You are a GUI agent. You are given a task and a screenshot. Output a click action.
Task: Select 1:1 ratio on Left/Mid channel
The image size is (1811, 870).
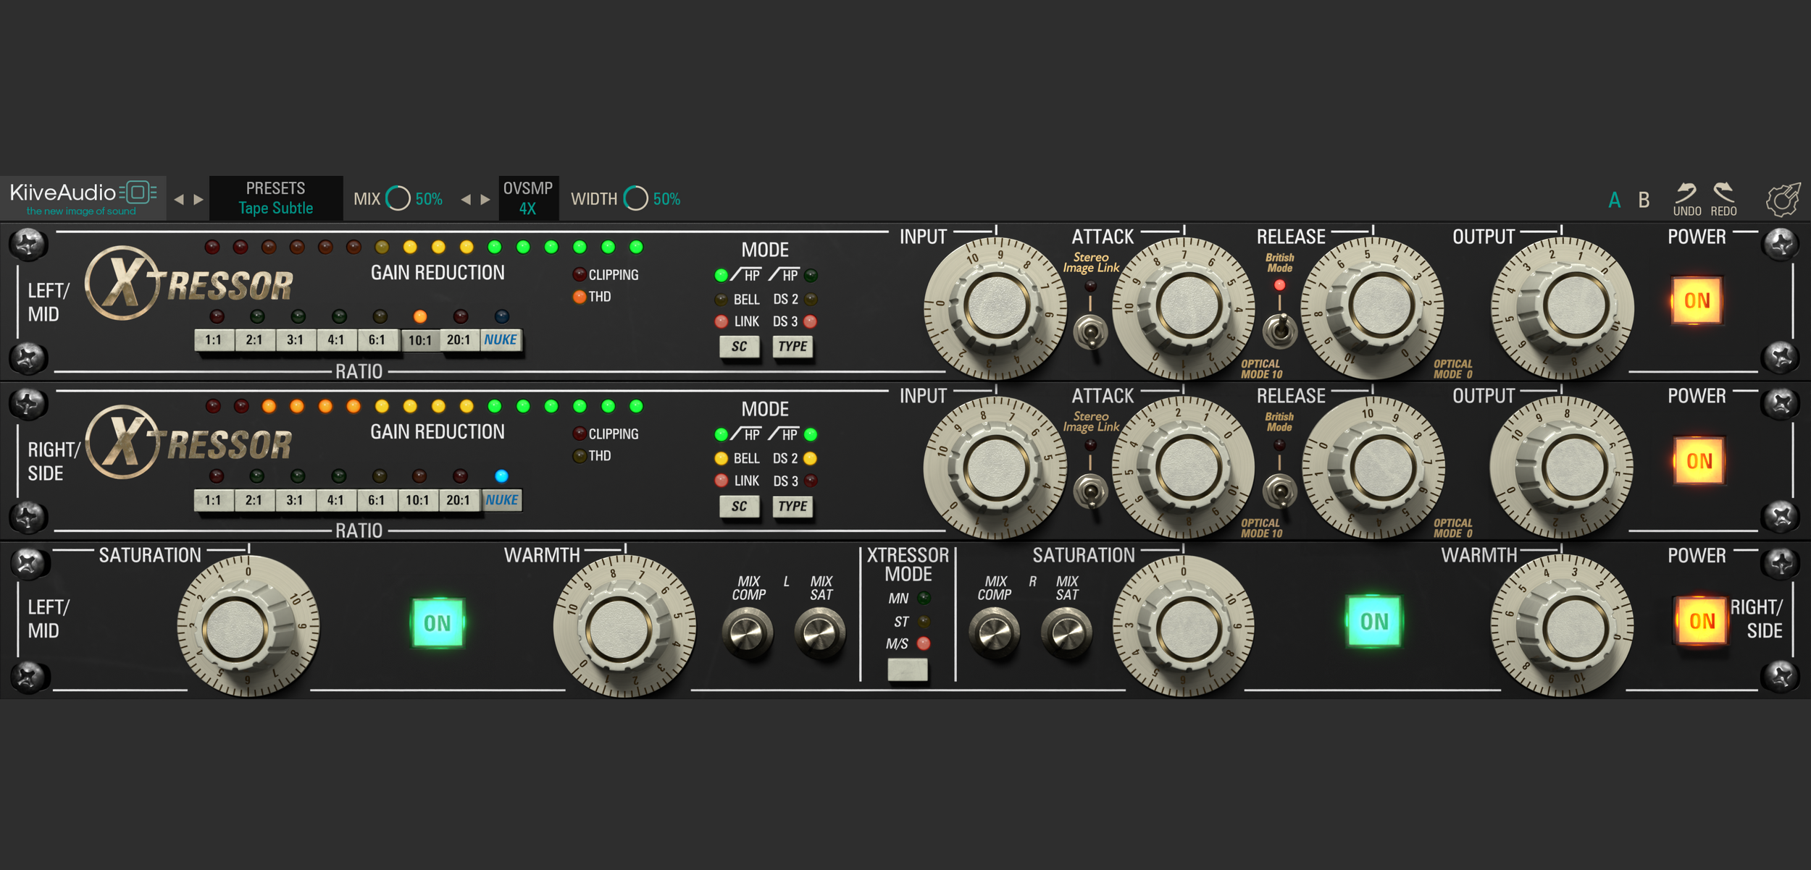pyautogui.click(x=214, y=340)
